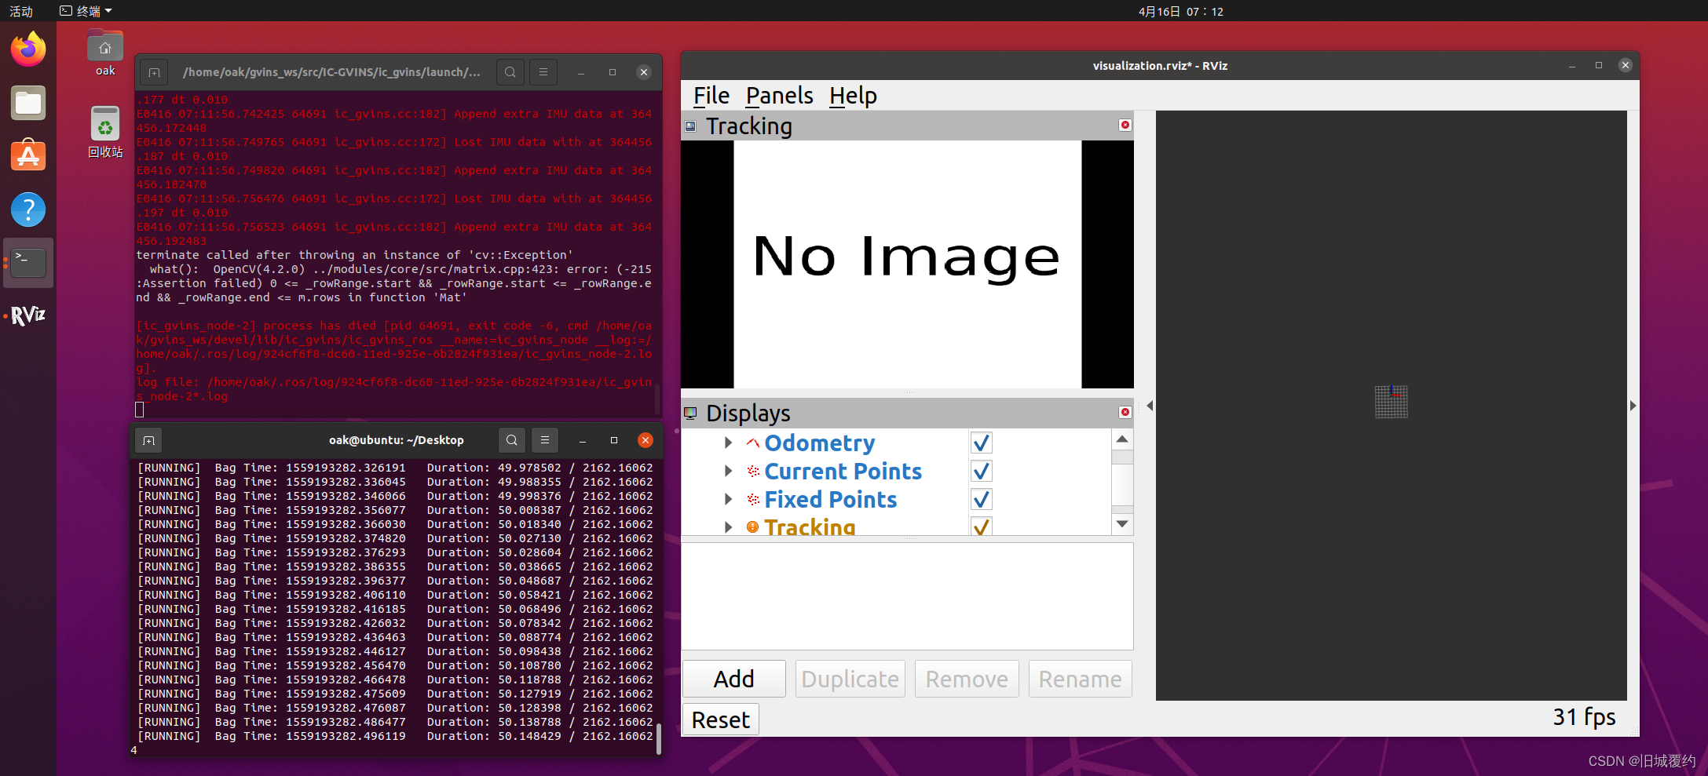Close the Displays panel in RViz
The image size is (1708, 776).
pyautogui.click(x=1125, y=412)
